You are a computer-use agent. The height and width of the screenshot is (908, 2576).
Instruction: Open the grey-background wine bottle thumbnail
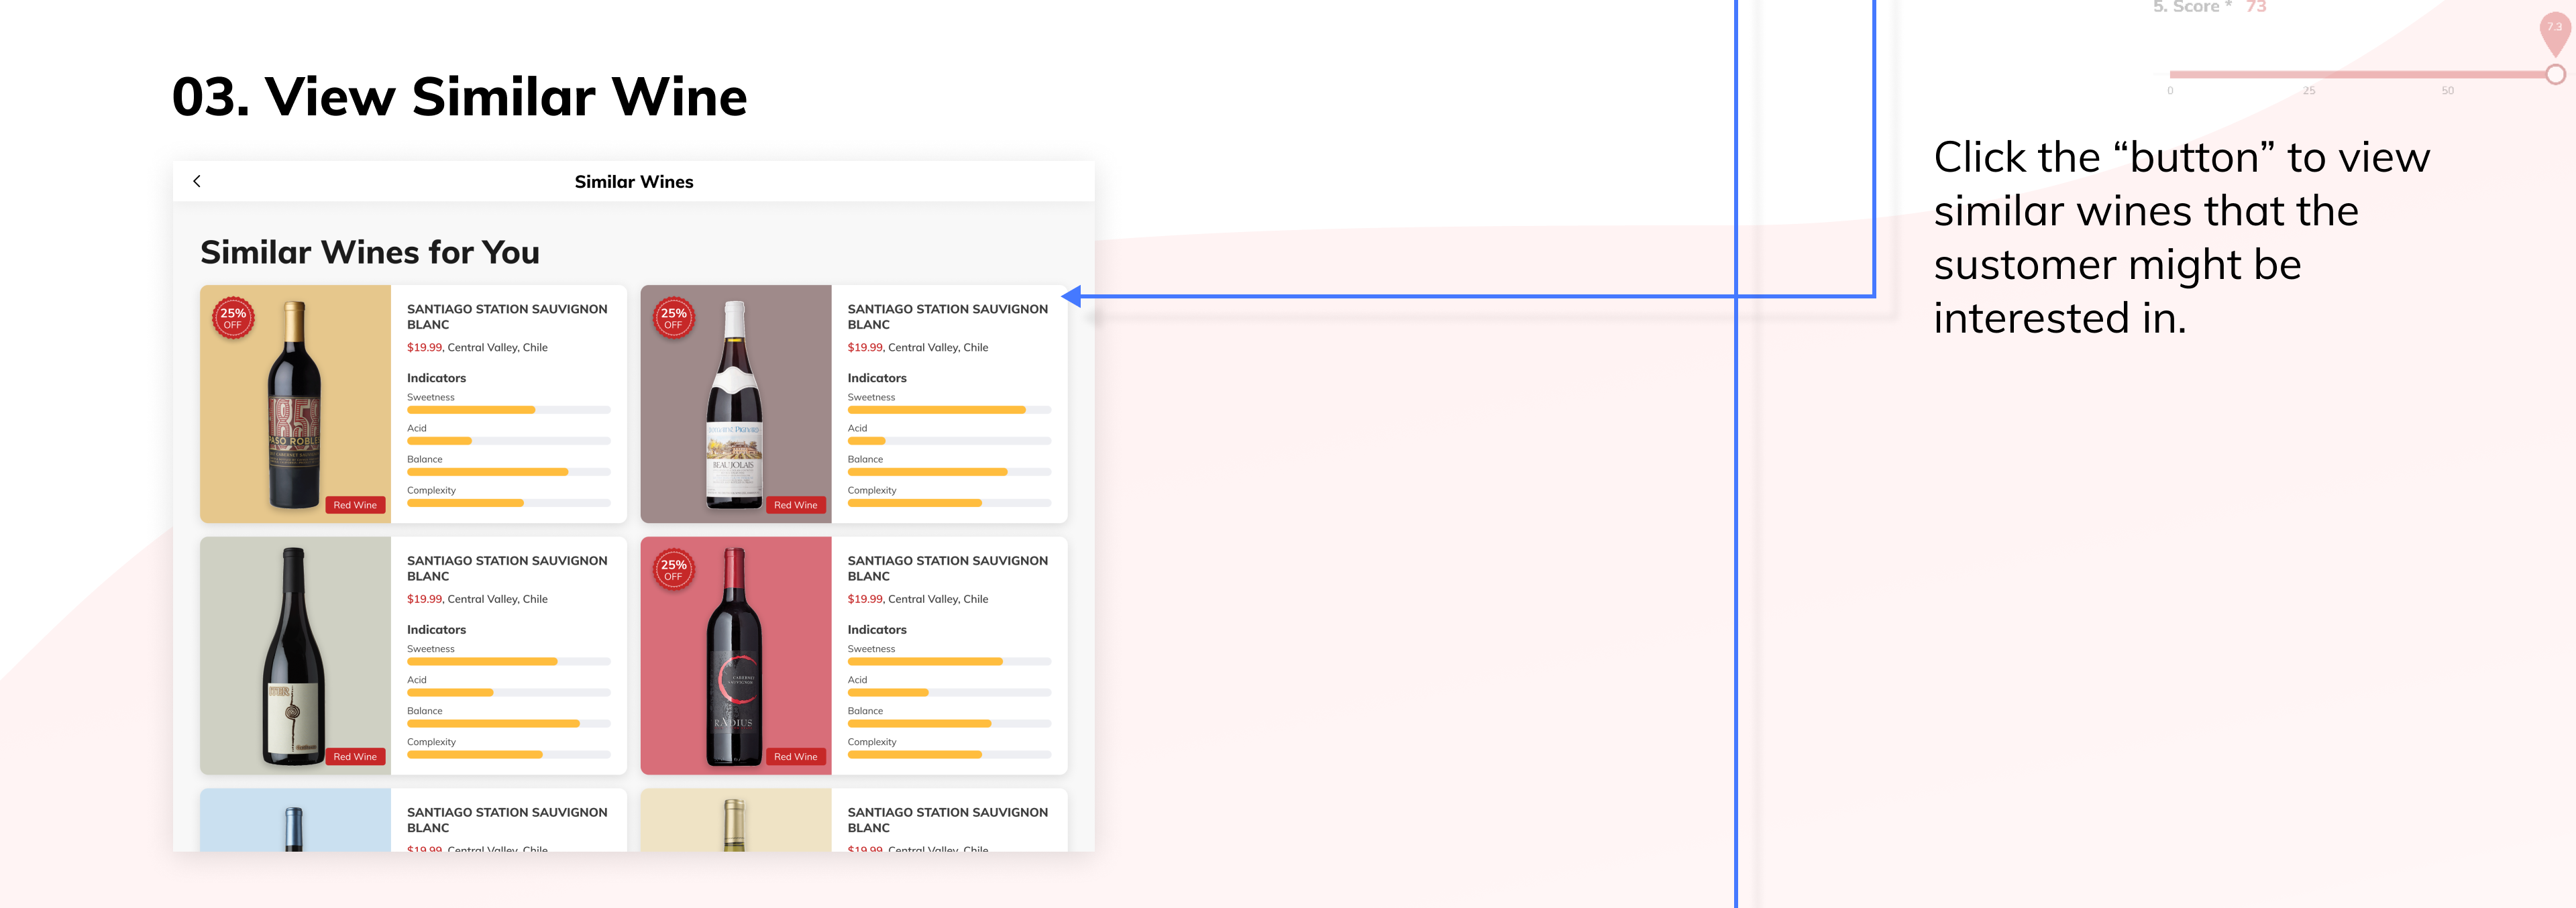coord(295,656)
